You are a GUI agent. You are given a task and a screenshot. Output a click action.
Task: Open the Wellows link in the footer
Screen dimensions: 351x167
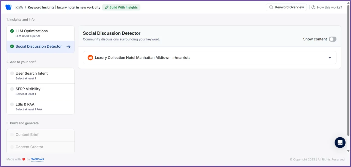coord(38,159)
